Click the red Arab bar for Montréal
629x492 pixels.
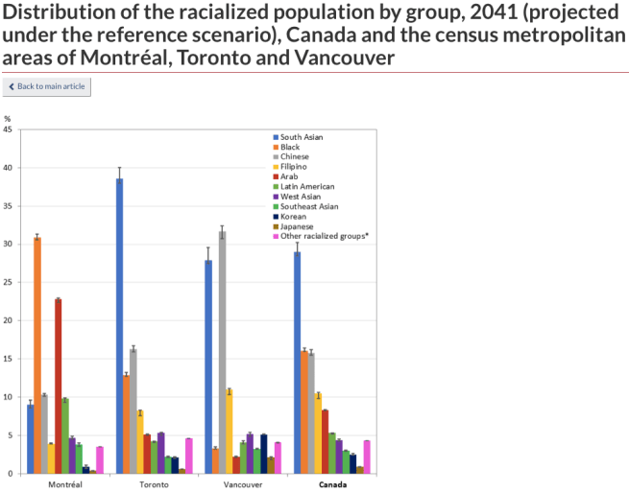(x=58, y=386)
